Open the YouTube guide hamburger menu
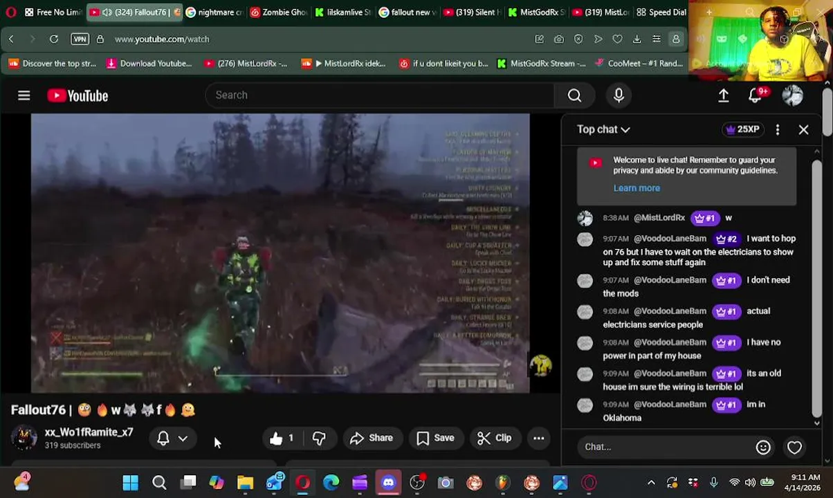Image resolution: width=833 pixels, height=498 pixels. pos(24,95)
